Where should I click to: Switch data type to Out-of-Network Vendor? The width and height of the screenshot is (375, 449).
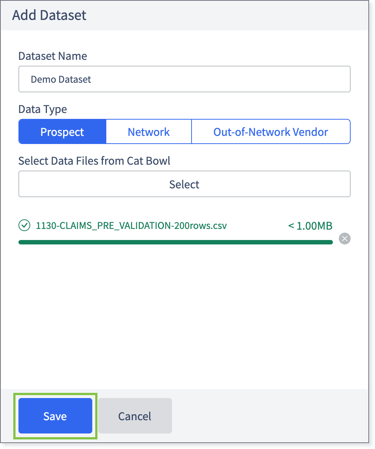pos(271,131)
